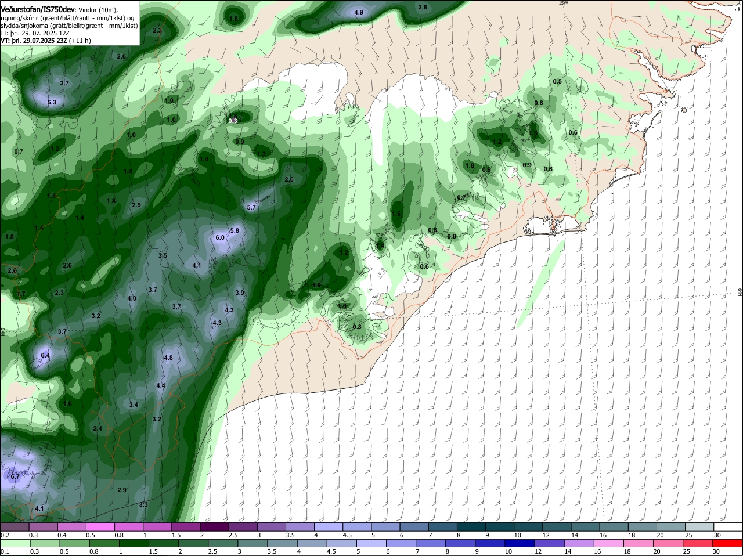This screenshot has width=743, height=556.
Task: Click the Vindur (10m) label in the title box
Action: 98,9
